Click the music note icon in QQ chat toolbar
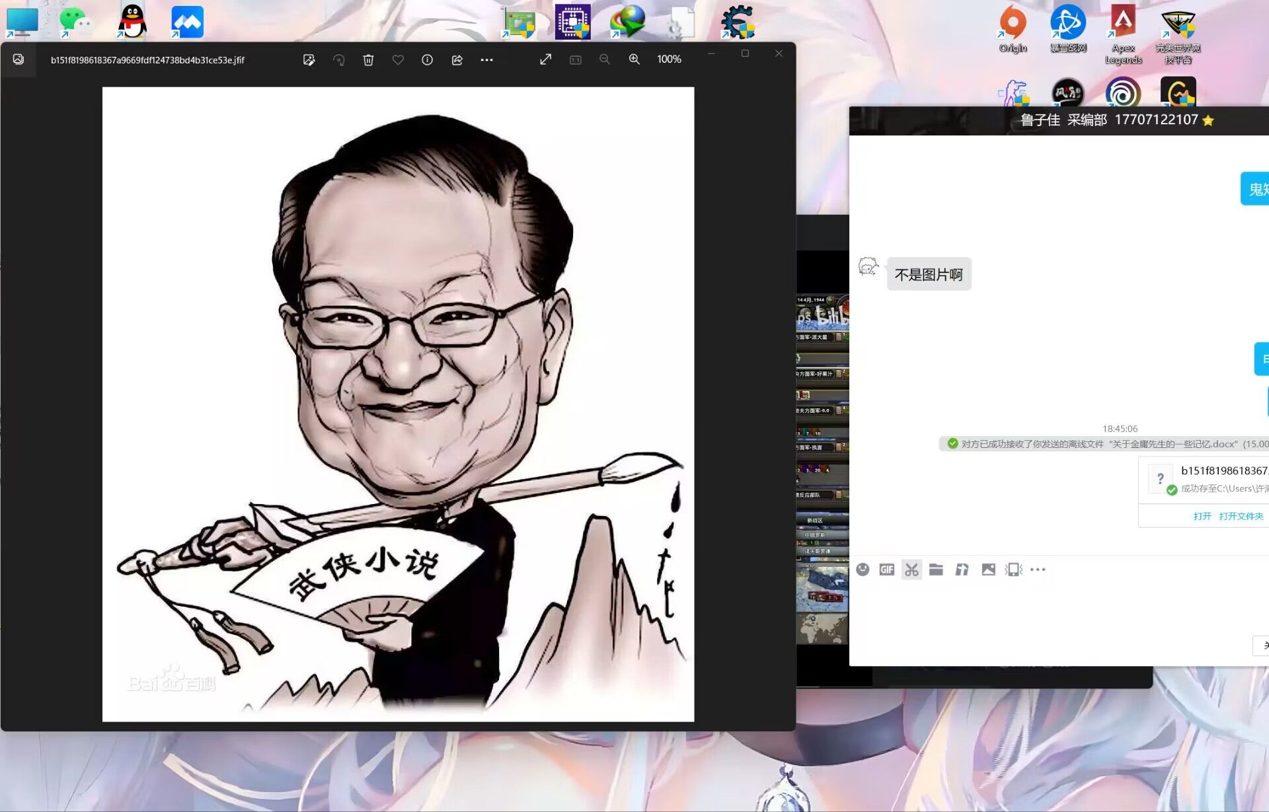The width and height of the screenshot is (1269, 812). 962,570
